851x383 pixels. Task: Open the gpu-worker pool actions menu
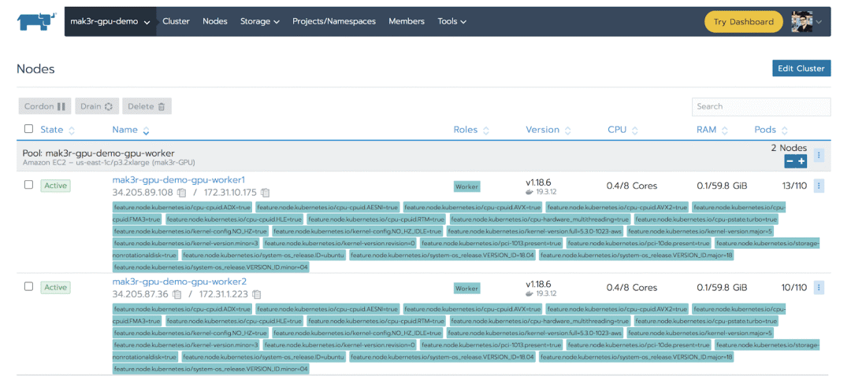click(x=819, y=156)
